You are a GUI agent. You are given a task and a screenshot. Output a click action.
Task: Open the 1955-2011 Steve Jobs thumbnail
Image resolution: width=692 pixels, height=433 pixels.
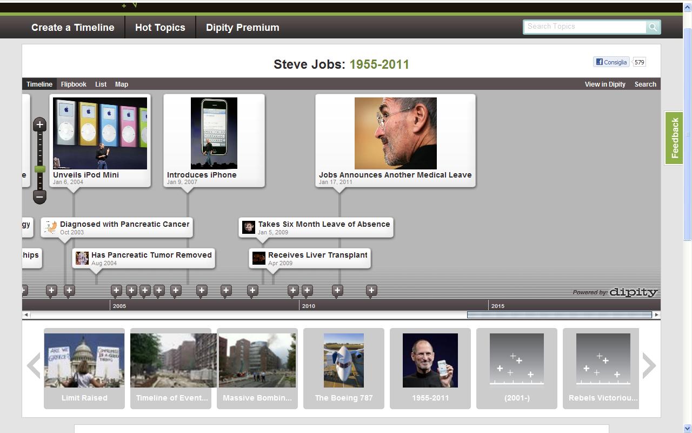(x=430, y=368)
